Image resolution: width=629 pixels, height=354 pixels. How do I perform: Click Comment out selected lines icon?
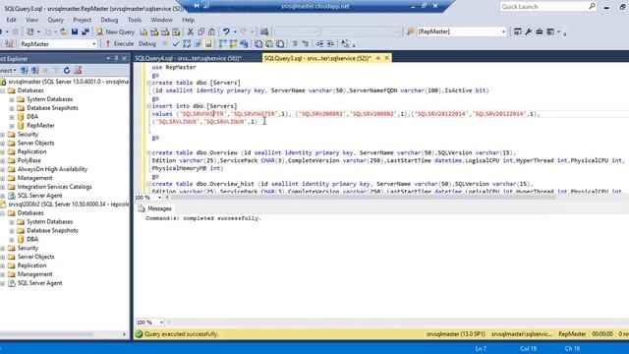click(295, 43)
